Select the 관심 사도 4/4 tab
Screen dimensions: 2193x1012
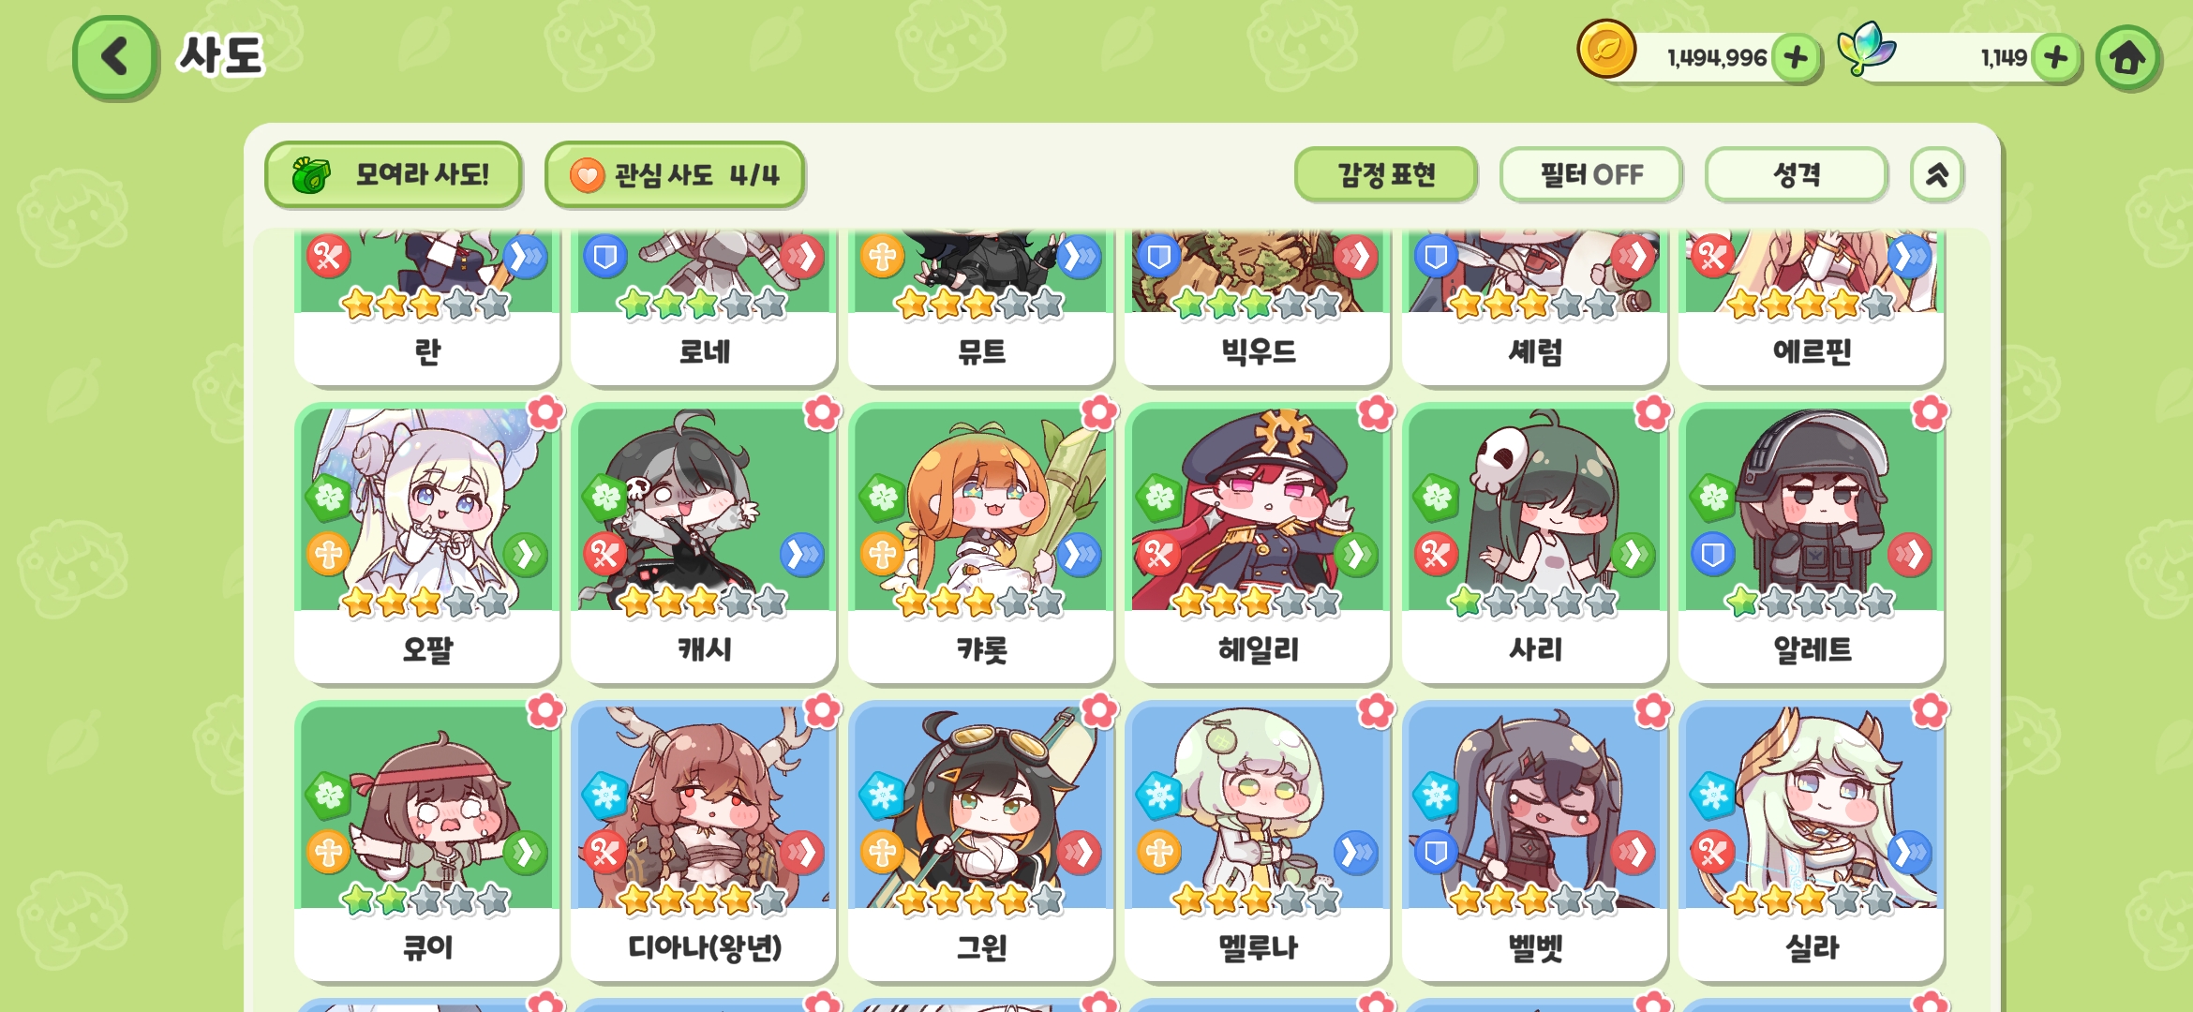[674, 175]
